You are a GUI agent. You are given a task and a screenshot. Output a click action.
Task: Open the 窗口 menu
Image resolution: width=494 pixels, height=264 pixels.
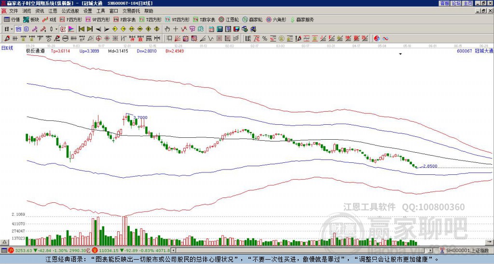114,11
